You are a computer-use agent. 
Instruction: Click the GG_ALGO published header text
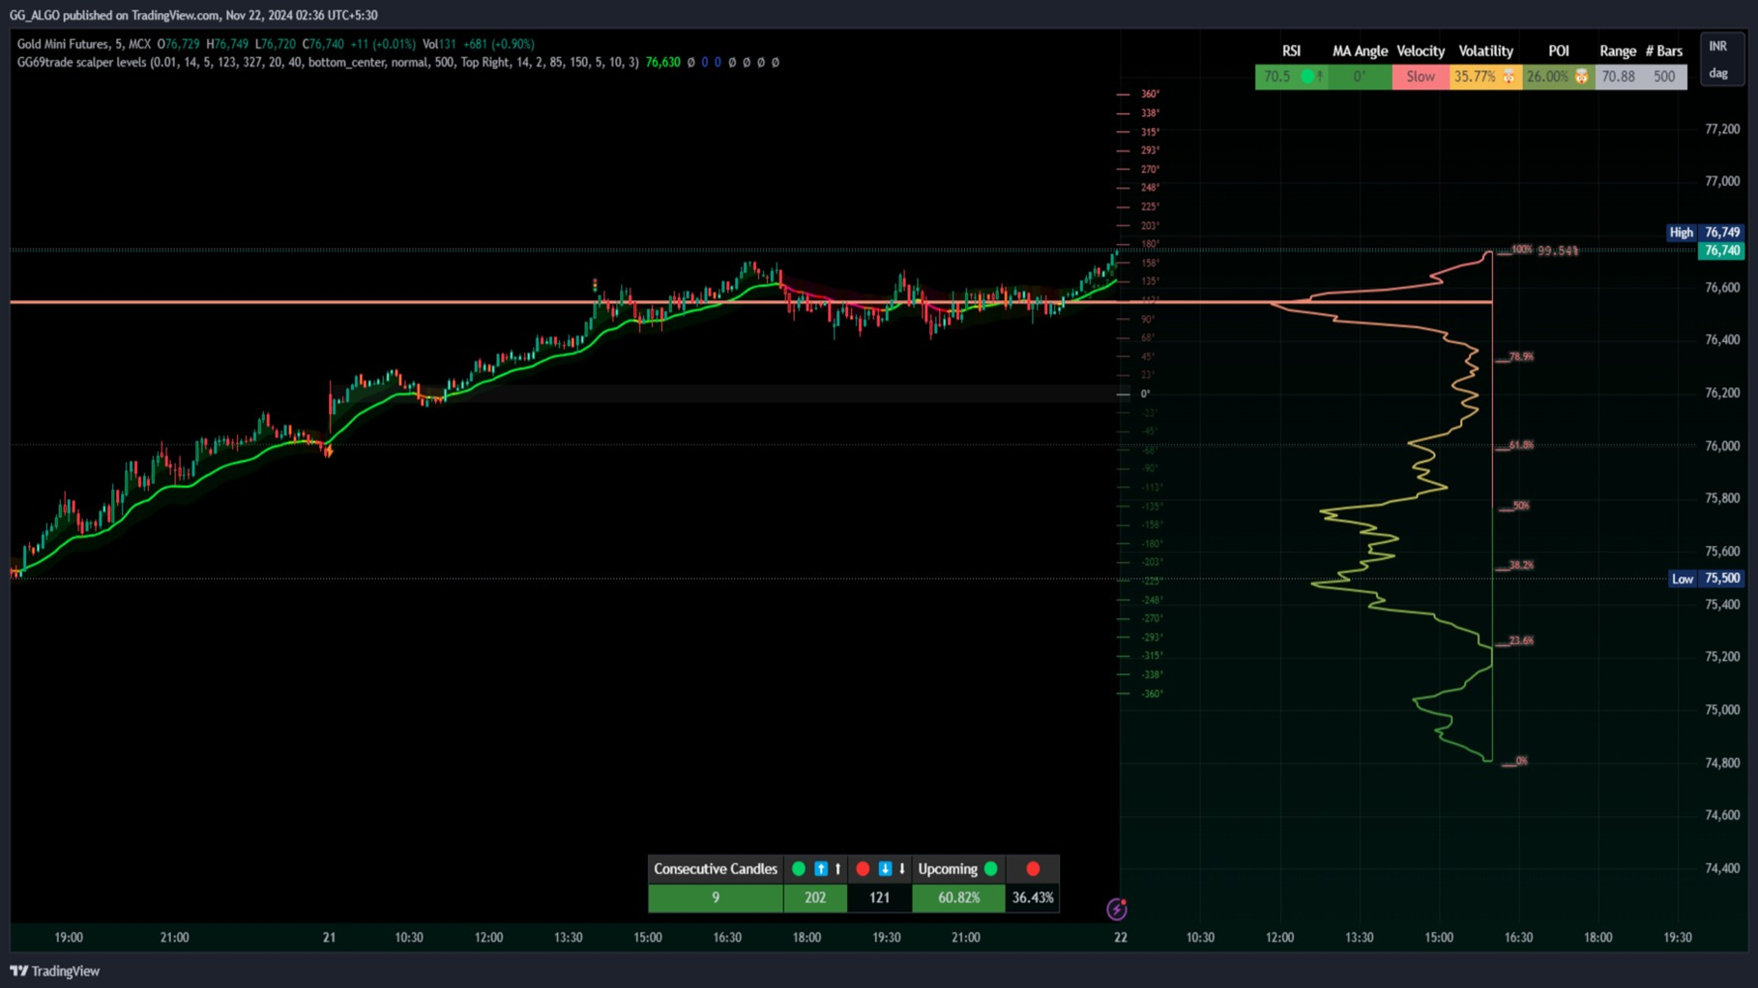pos(194,15)
